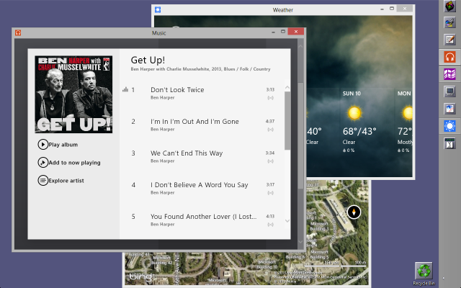This screenshot has width=461, height=288.
Task: Click the streaming icon under the 4:37 duration
Action: coord(271,130)
